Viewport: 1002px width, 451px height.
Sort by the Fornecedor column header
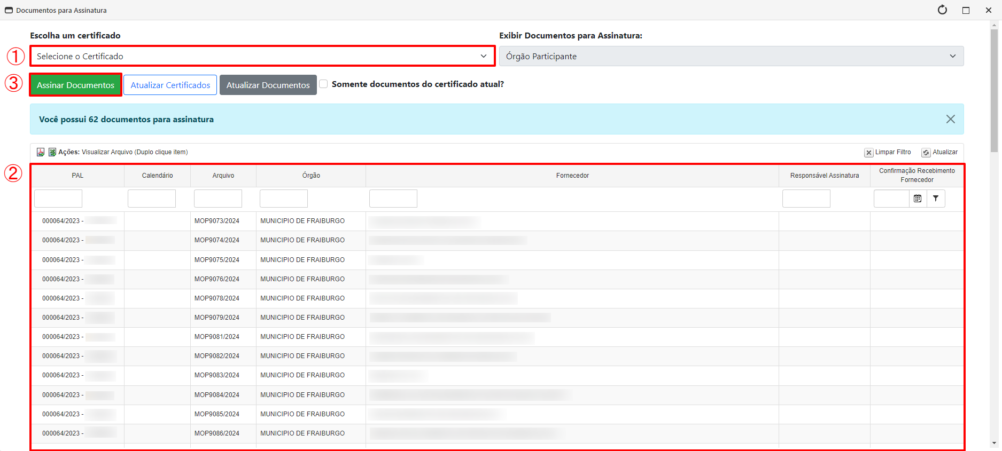click(572, 176)
